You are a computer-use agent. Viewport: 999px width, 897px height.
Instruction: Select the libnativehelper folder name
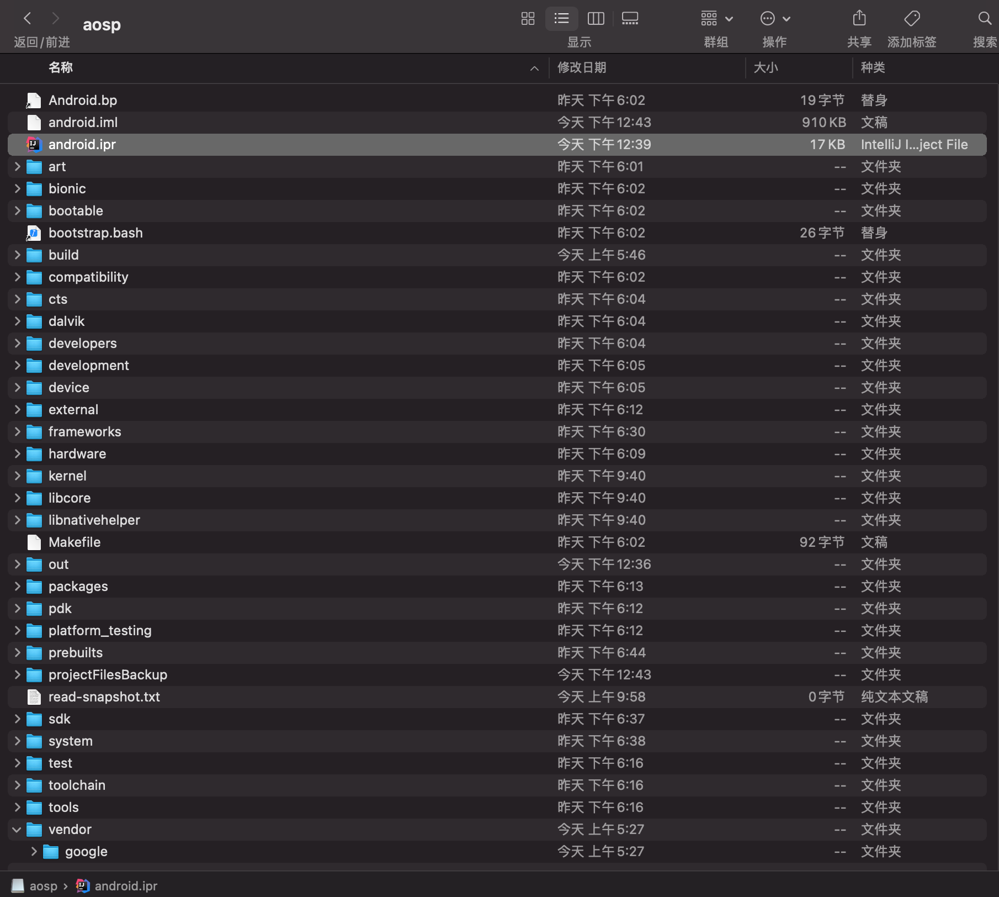point(94,520)
